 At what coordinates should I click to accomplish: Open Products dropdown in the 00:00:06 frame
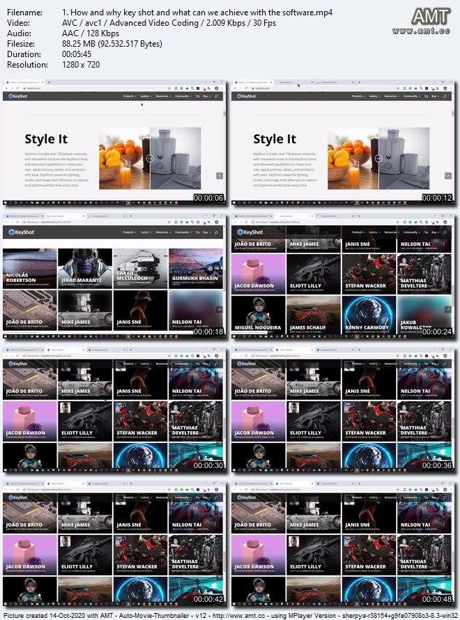(x=130, y=96)
